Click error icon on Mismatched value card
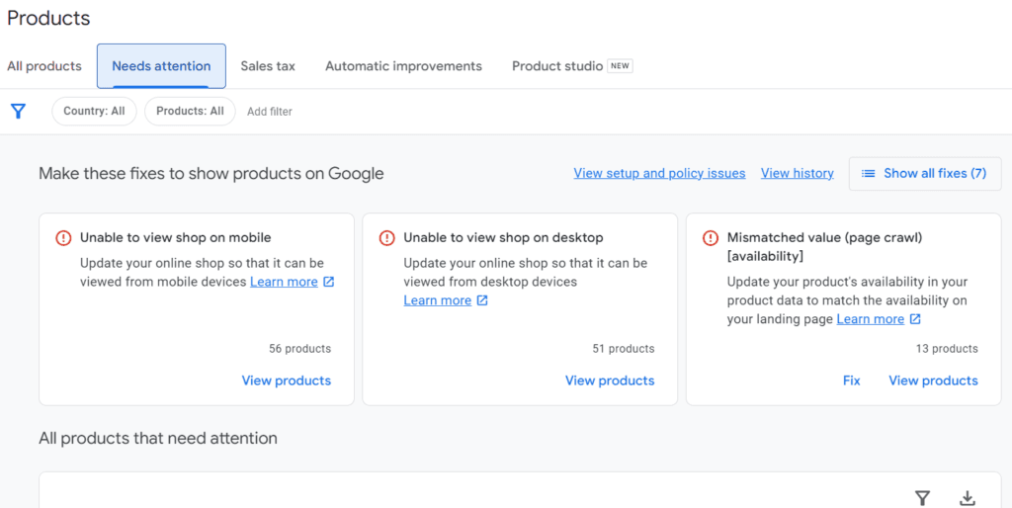 coord(710,238)
